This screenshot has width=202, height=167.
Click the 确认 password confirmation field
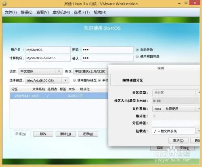pyautogui.click(x=107, y=58)
